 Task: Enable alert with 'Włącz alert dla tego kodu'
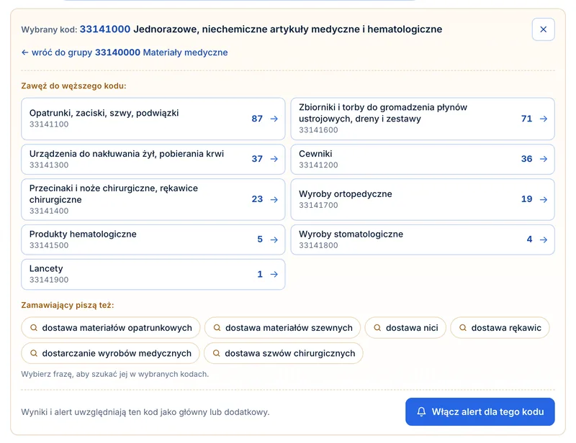pos(480,412)
